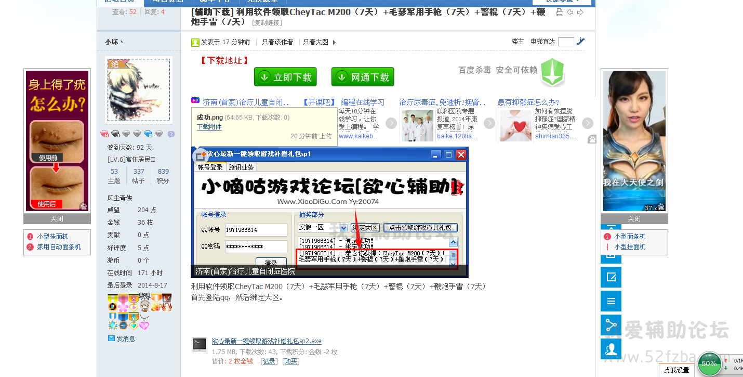The image size is (743, 377).
Task: Close the right floating ad 关闭
Action: coord(634,219)
